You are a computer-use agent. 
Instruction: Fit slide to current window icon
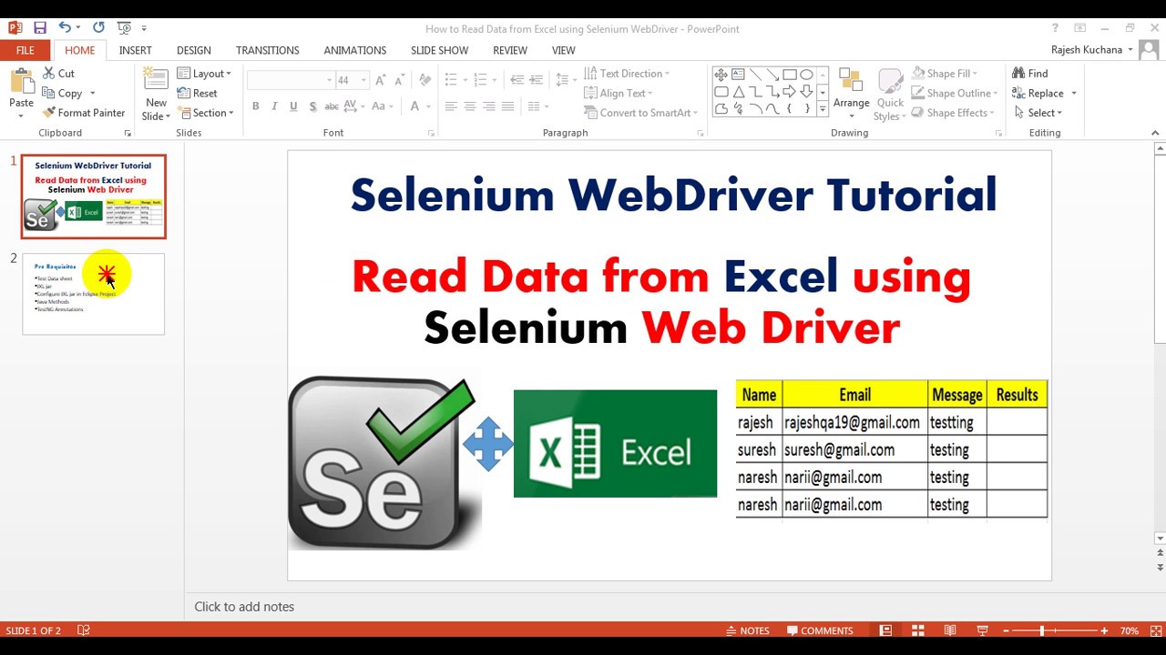(1154, 630)
